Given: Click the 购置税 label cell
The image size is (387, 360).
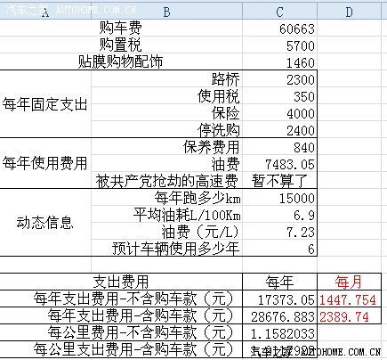Looking at the screenshot, I should click(x=121, y=45).
